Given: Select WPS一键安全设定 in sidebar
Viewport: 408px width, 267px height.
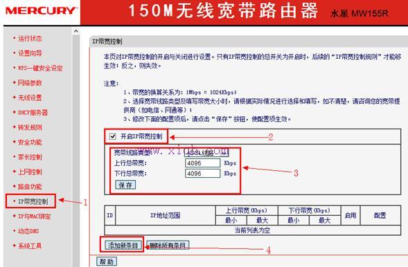Looking at the screenshot, I should [40, 68].
